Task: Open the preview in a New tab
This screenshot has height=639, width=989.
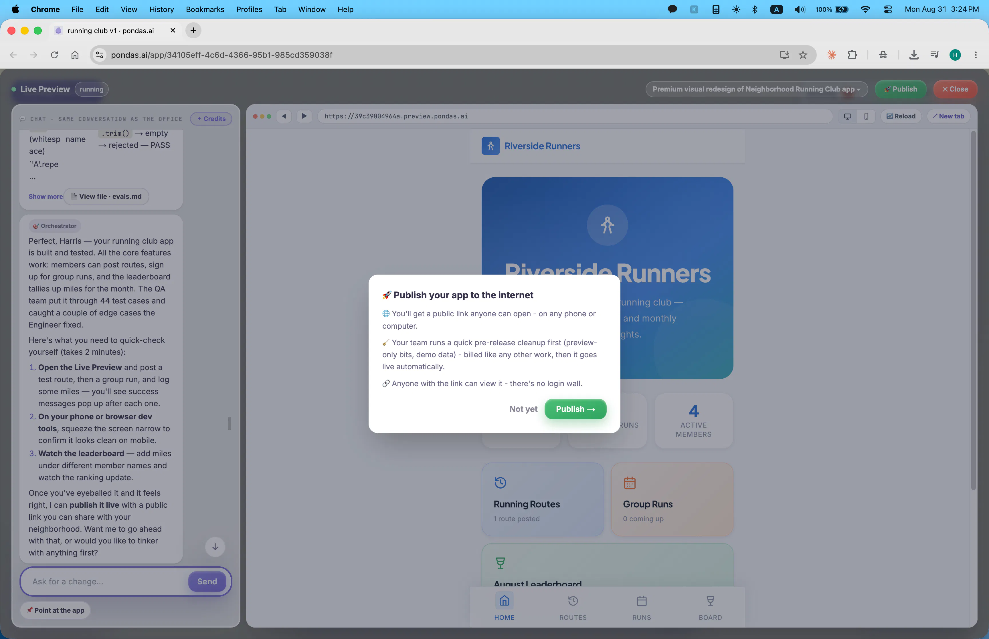Action: pos(948,116)
